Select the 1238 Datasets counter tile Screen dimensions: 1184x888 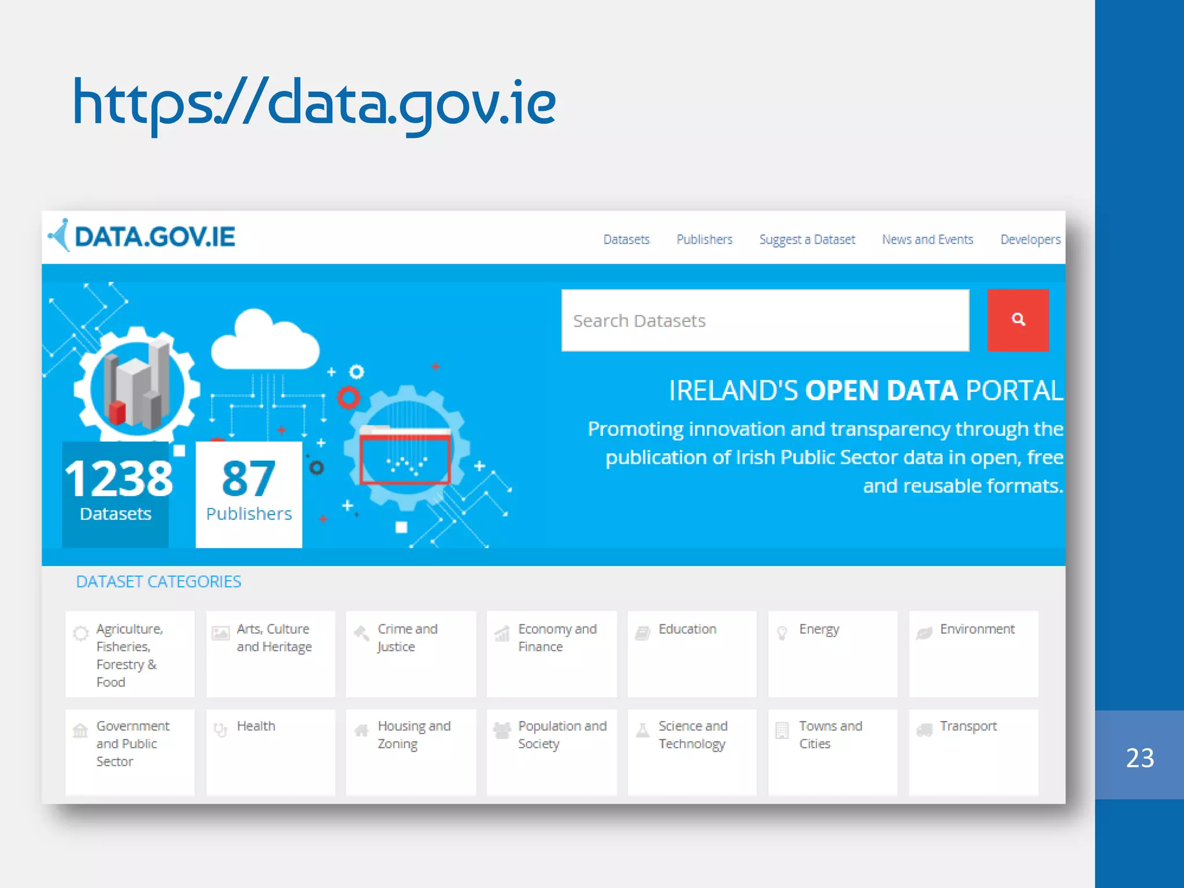coord(116,494)
